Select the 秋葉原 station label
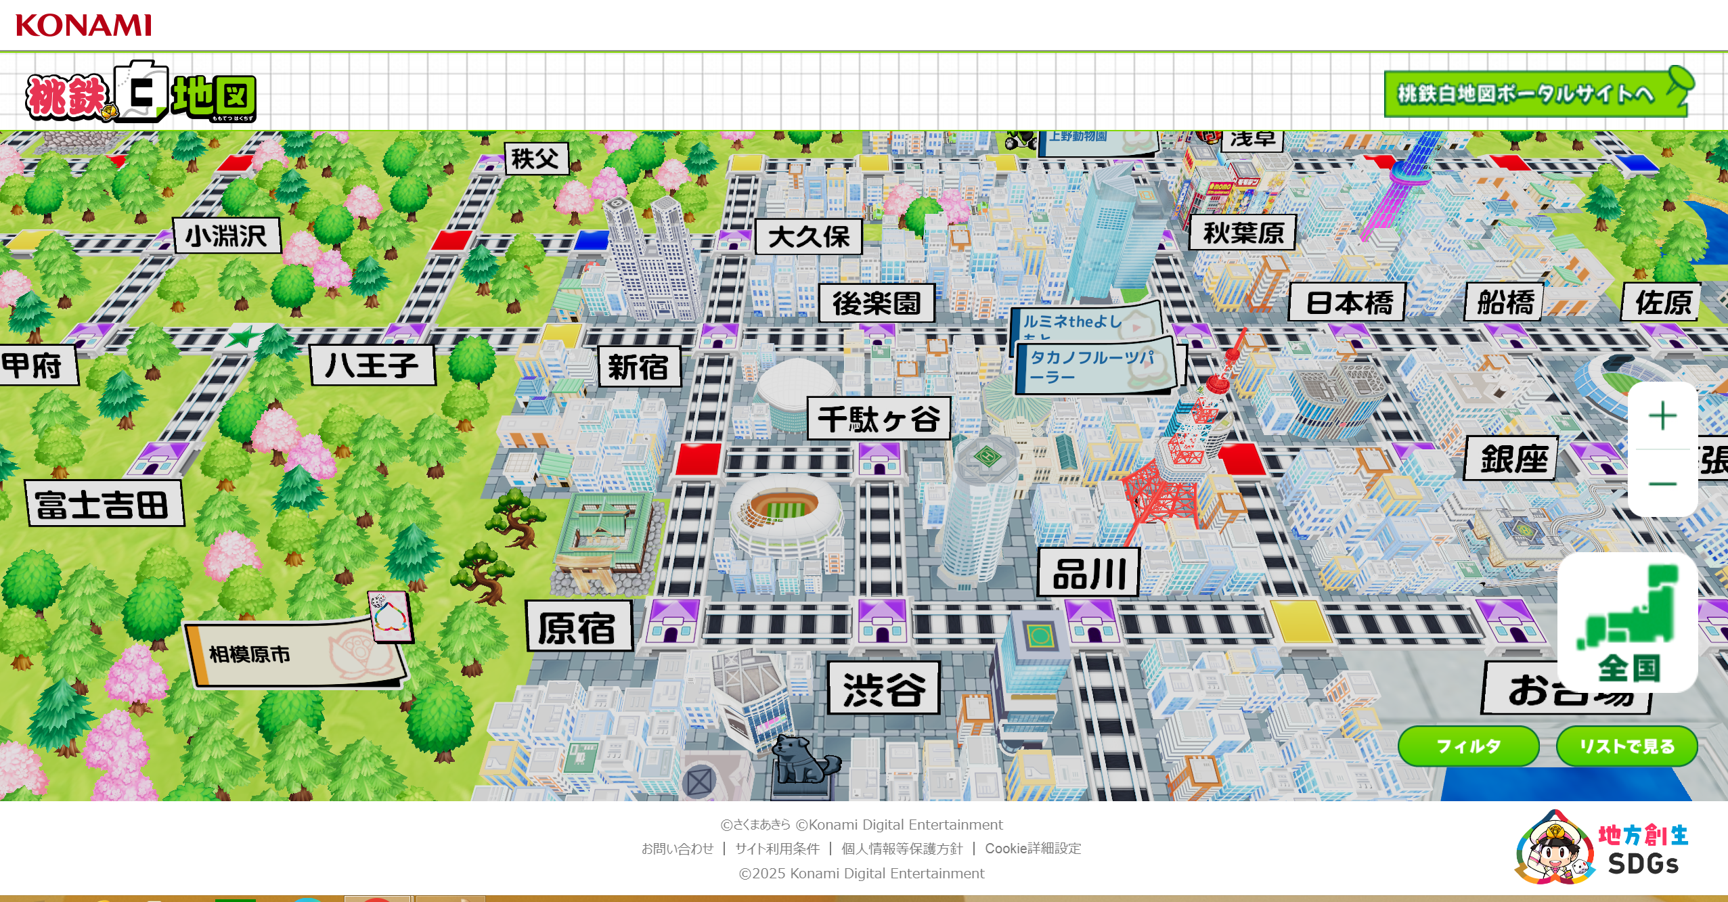1728x902 pixels. coord(1243,233)
